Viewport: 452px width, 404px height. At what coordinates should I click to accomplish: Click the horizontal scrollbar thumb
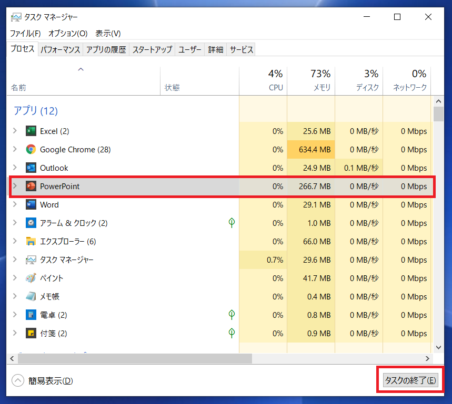click(x=134, y=358)
